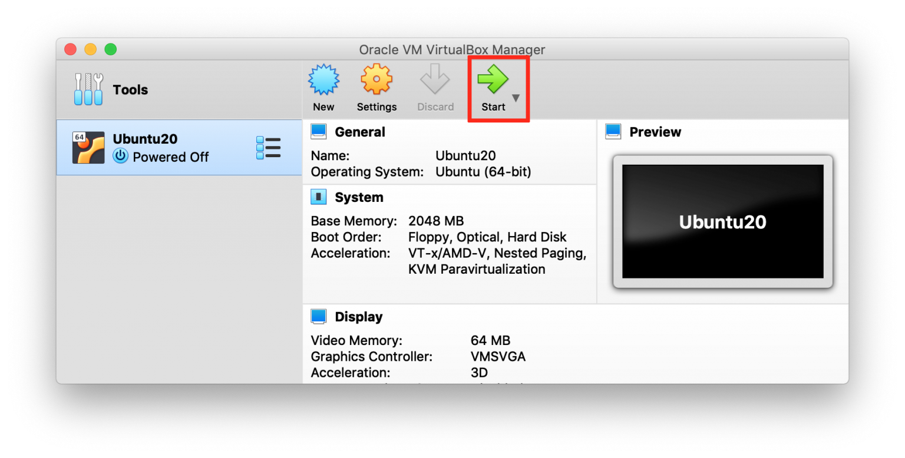
Task: Click the '2048 MB' base memory value
Action: tap(436, 221)
